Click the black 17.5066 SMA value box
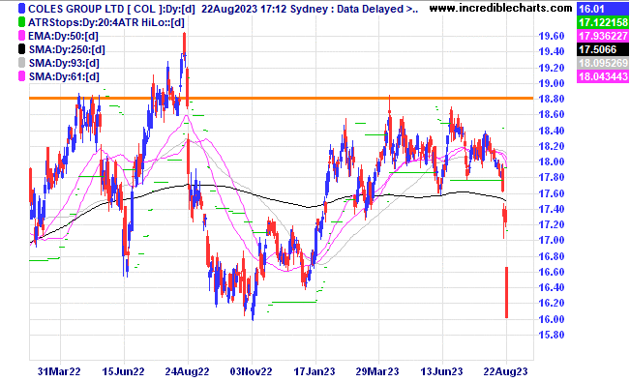The width and height of the screenshot is (630, 382). [602, 49]
